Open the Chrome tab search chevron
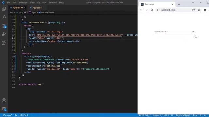This screenshot has width=209, height=117. 193,3
